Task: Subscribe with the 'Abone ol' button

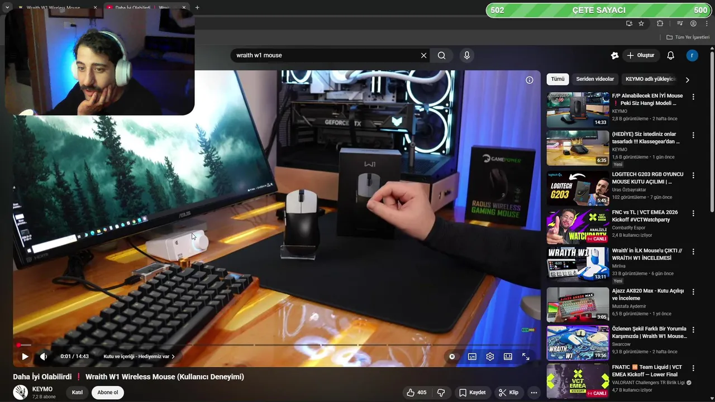Action: pyautogui.click(x=108, y=393)
